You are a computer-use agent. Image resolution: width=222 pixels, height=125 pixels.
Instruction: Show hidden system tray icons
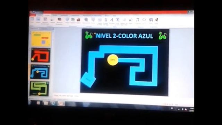pos(176,109)
